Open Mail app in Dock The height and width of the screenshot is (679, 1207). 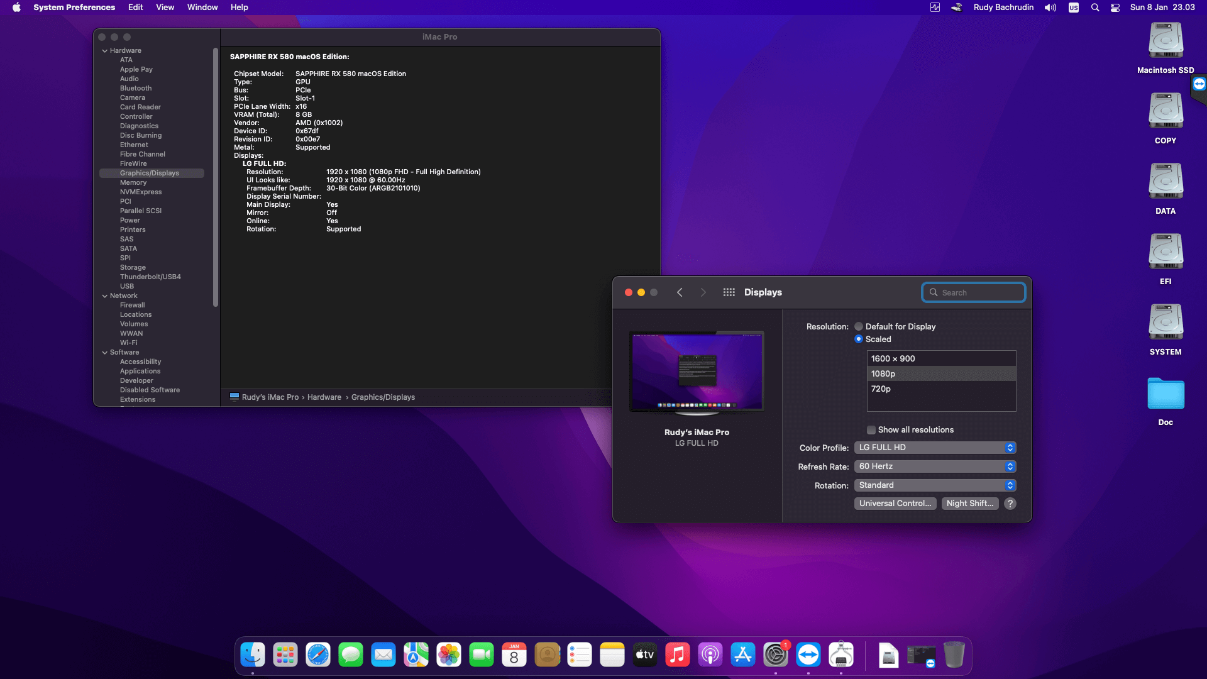tap(383, 655)
